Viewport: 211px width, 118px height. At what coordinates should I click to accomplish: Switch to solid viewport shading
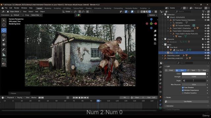tap(144, 12)
